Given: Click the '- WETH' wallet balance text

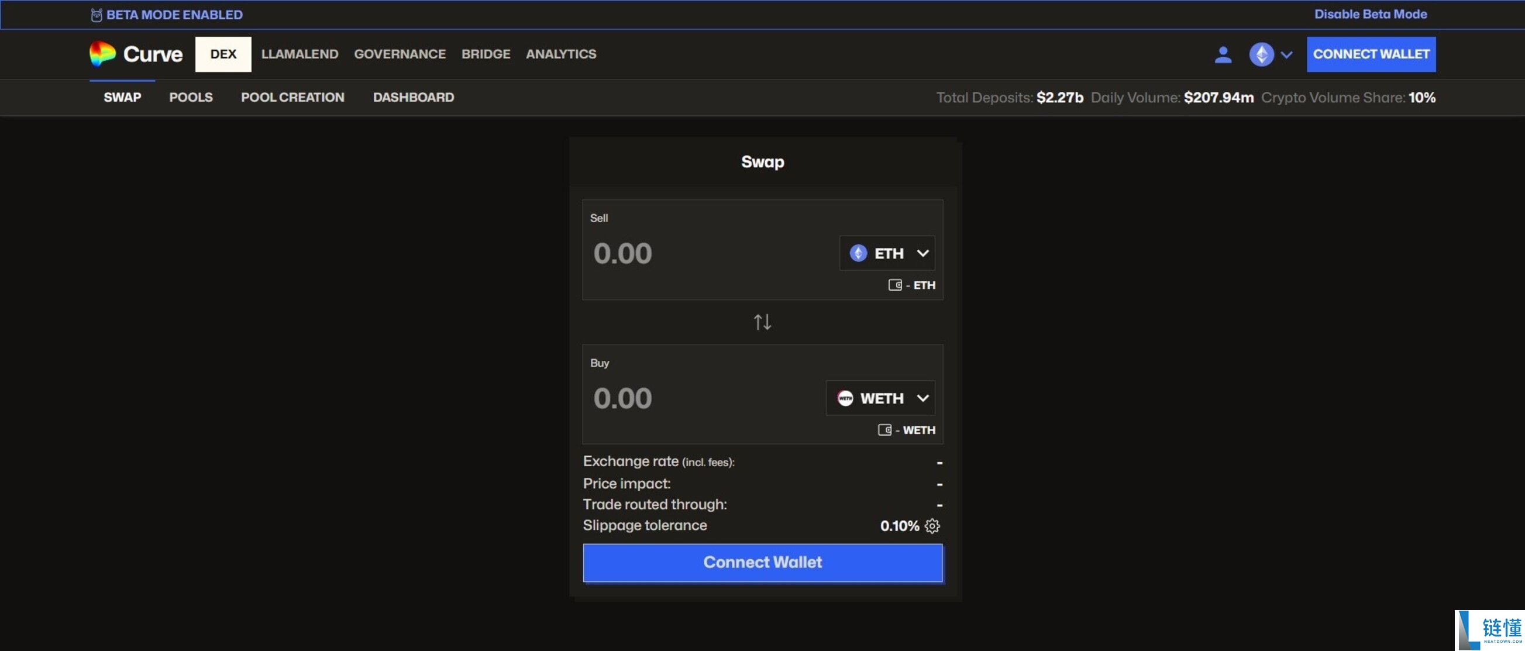Looking at the screenshot, I should (x=915, y=430).
